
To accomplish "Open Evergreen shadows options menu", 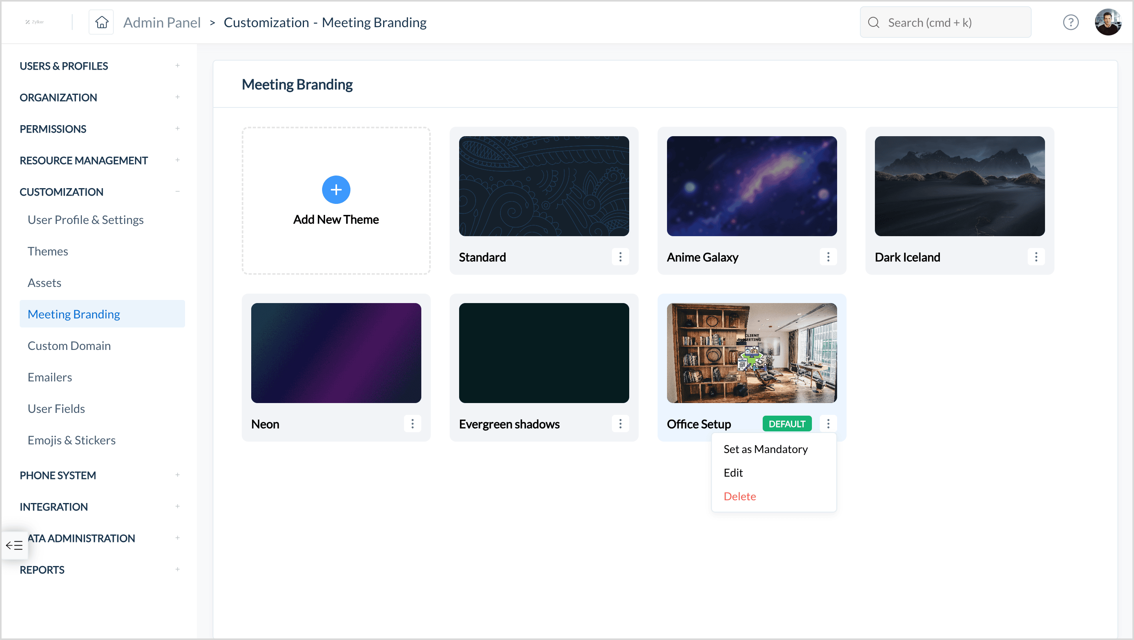I will 620,424.
